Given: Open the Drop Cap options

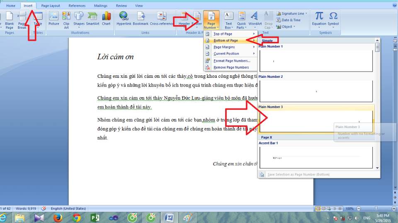Looking at the screenshot, I should (x=268, y=20).
